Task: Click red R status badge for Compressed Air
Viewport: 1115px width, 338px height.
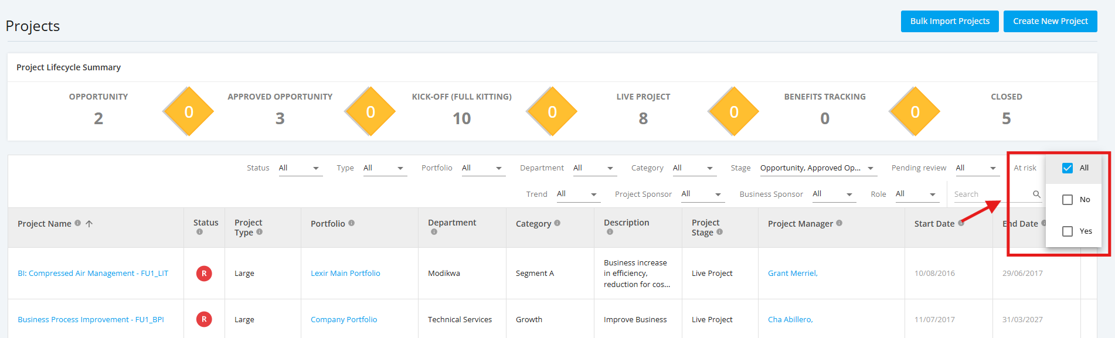Action: (204, 274)
